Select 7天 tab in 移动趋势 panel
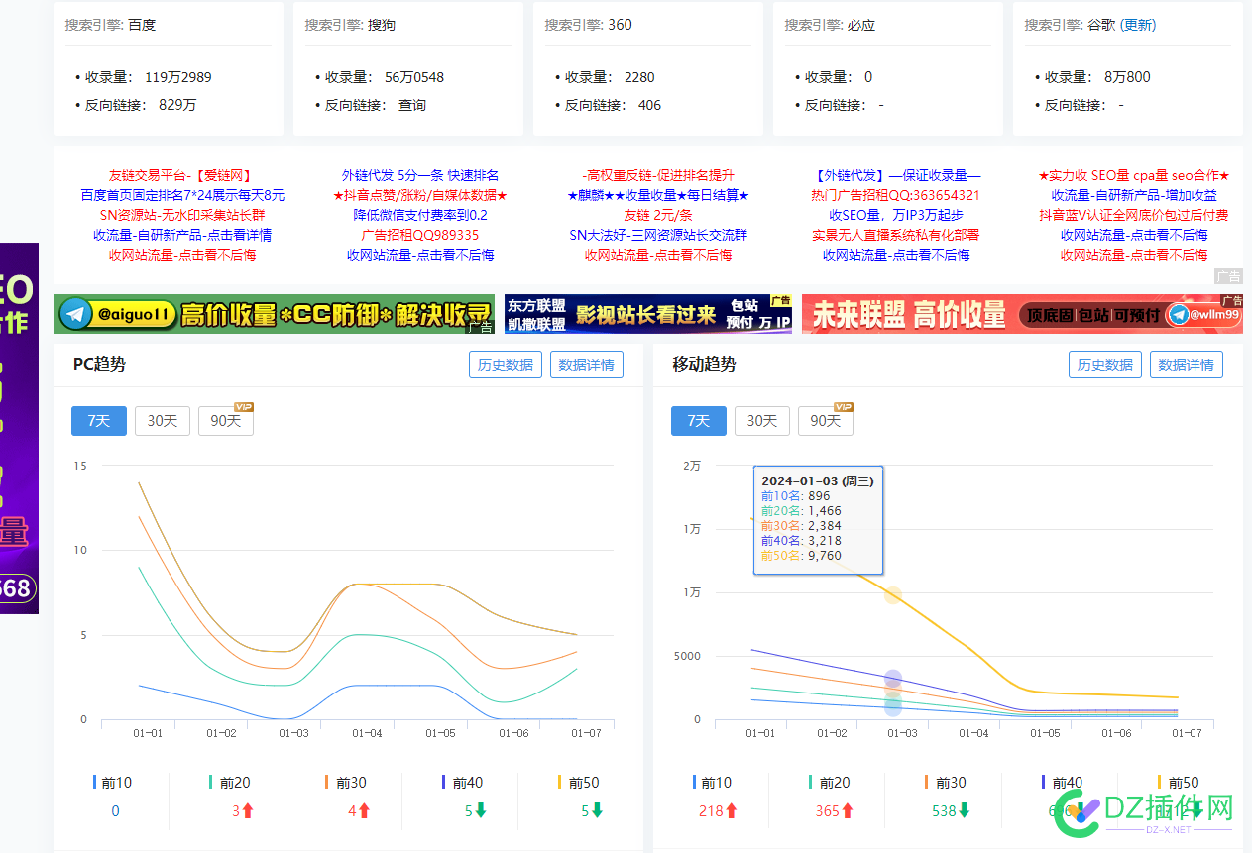This screenshot has height=853, width=1252. pyautogui.click(x=699, y=420)
